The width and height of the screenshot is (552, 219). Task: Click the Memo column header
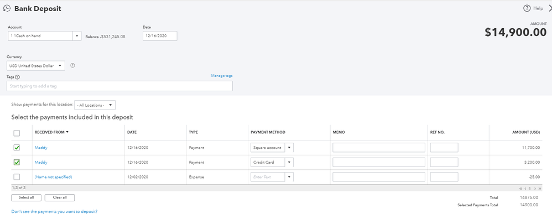pos(339,132)
